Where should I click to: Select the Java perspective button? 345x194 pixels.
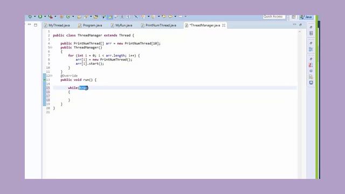coord(306,17)
